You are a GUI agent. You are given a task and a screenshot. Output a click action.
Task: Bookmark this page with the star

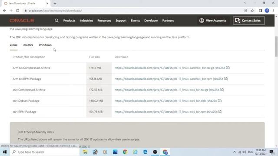[252, 10]
